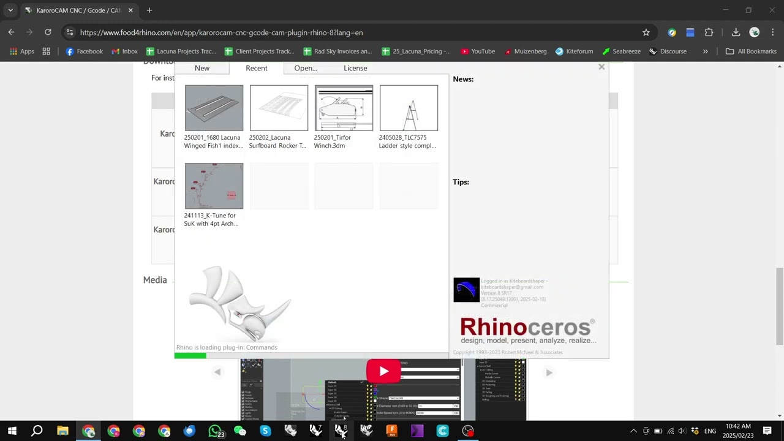Close the KaroroCAM browser tab
This screenshot has height=441, width=784.
click(x=131, y=10)
